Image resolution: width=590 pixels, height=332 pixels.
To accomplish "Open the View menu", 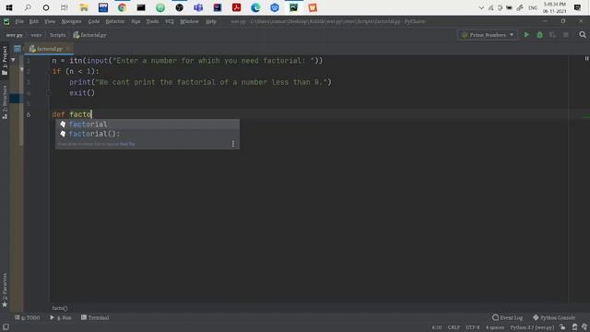I will (50, 21).
